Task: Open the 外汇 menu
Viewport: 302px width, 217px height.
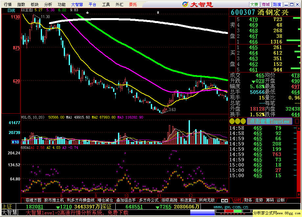Action: (x=119, y=4)
